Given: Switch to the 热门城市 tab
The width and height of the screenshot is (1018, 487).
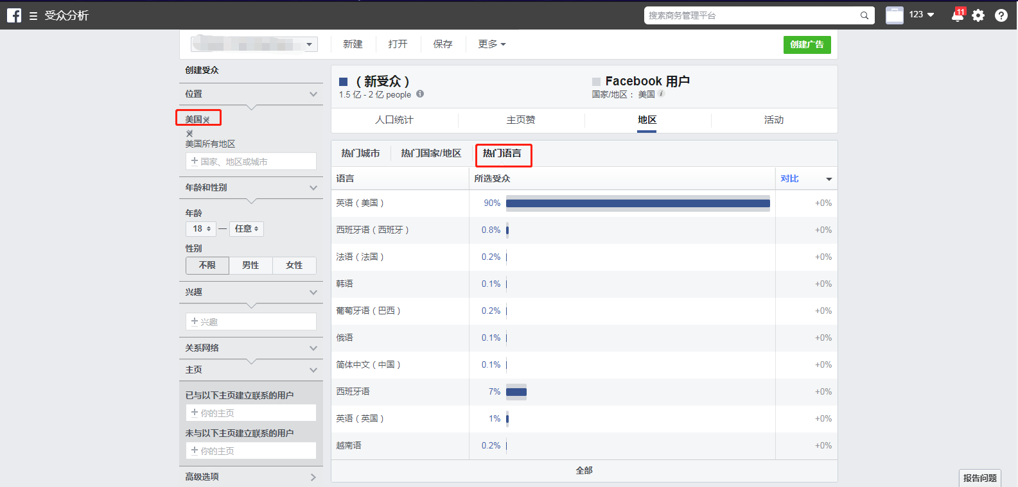Looking at the screenshot, I should [x=360, y=153].
